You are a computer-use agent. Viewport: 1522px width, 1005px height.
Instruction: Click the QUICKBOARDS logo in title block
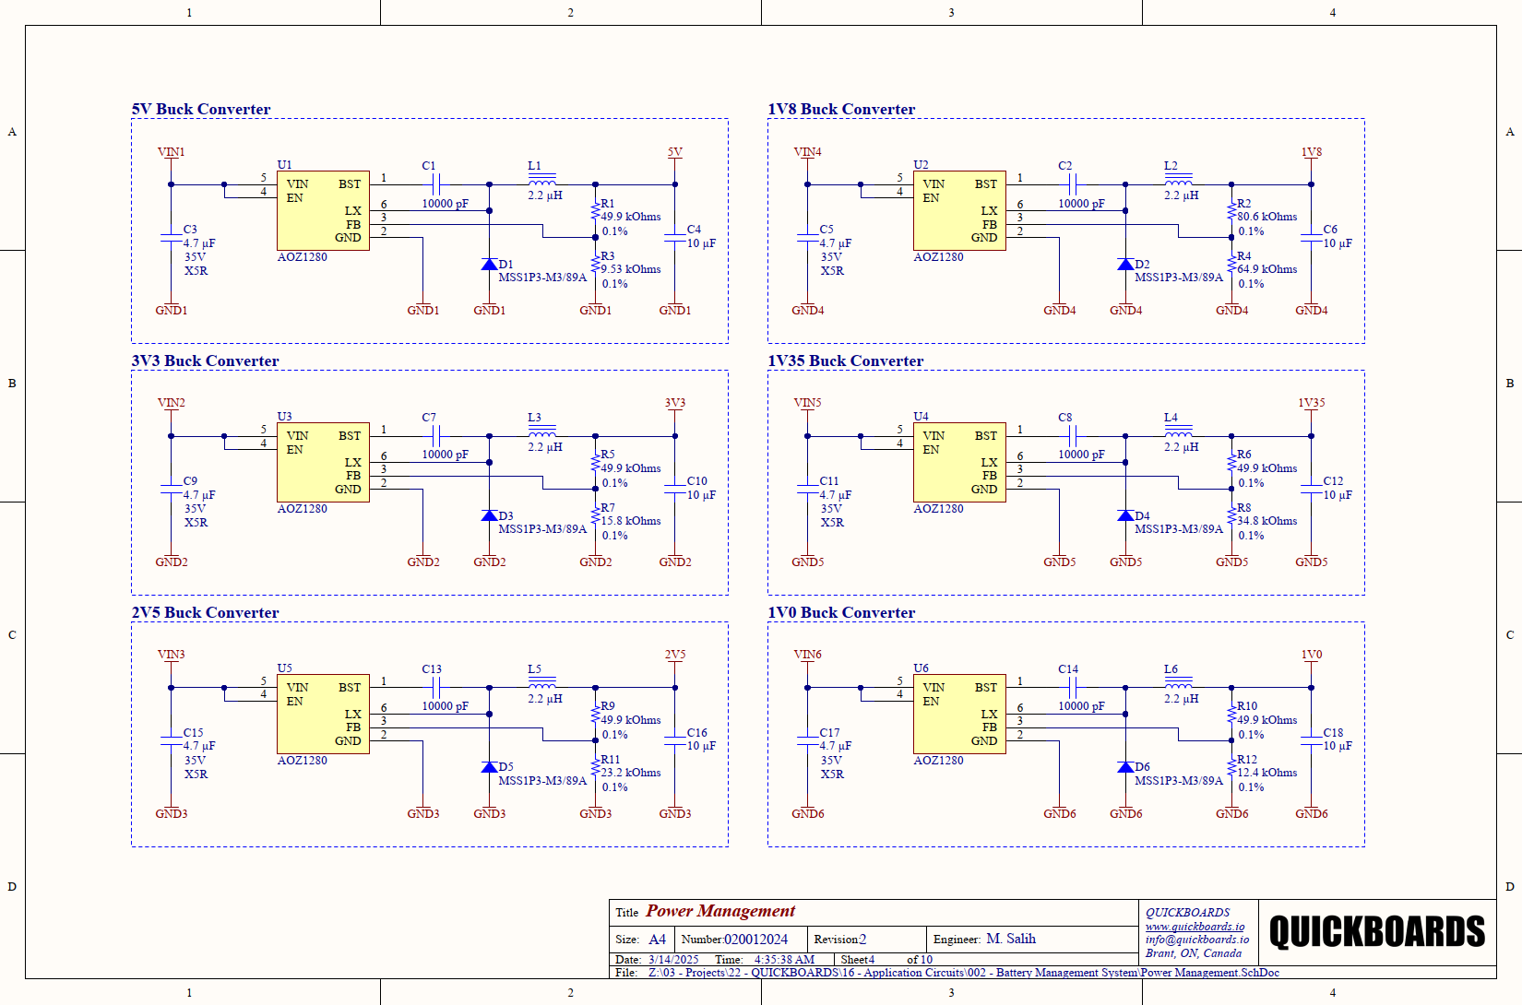click(1377, 932)
